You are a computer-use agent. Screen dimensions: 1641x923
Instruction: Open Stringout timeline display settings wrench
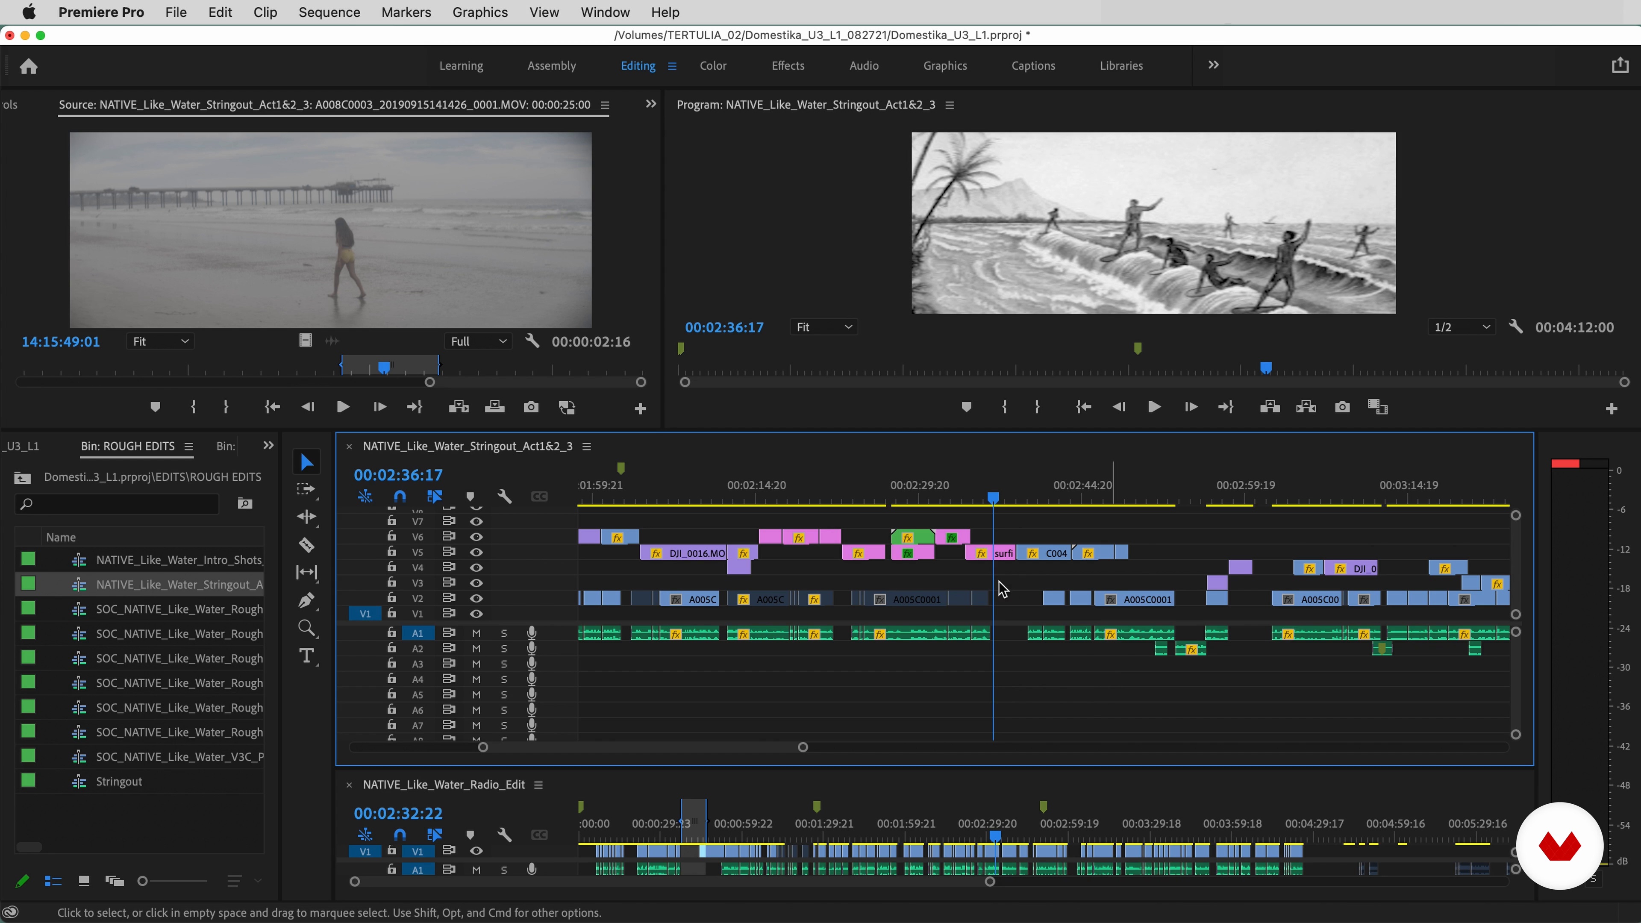(x=505, y=496)
